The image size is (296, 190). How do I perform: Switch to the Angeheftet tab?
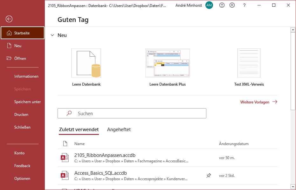click(119, 130)
